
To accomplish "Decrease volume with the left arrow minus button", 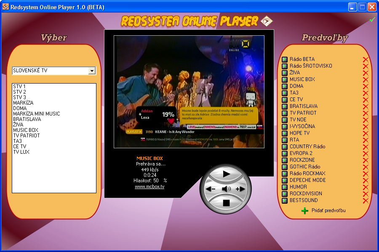I will point(210,189).
